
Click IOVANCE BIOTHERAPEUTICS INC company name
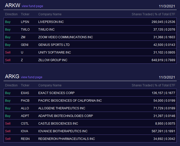[63, 131]
